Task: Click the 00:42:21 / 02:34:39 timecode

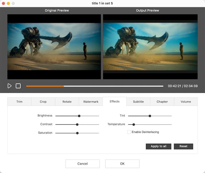Action: click(183, 86)
